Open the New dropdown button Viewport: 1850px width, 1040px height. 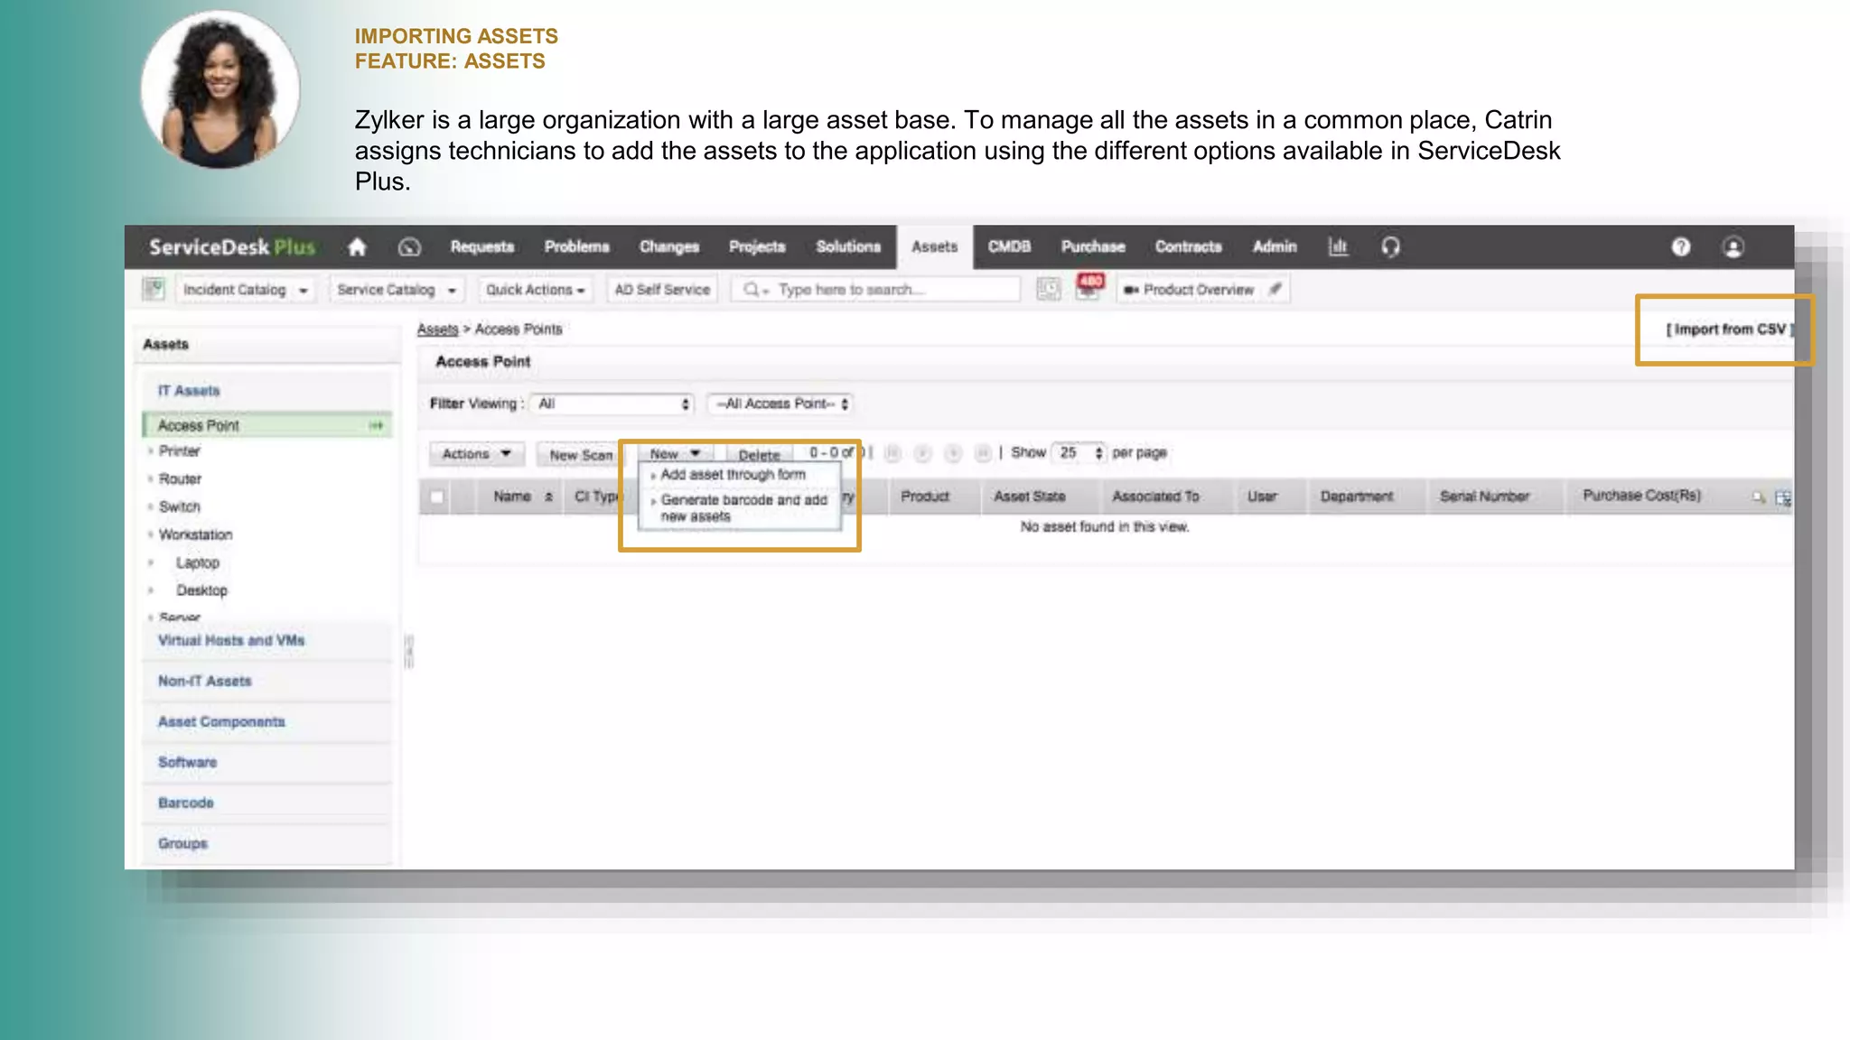click(x=675, y=453)
